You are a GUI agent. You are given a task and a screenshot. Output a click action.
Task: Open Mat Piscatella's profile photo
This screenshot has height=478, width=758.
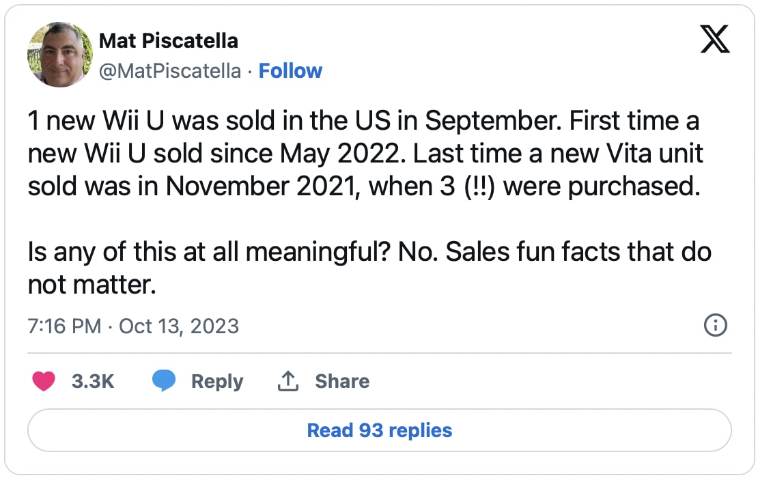[60, 55]
